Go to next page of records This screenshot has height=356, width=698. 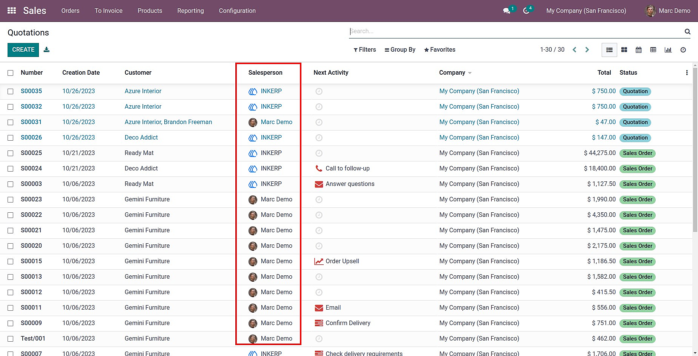click(587, 50)
